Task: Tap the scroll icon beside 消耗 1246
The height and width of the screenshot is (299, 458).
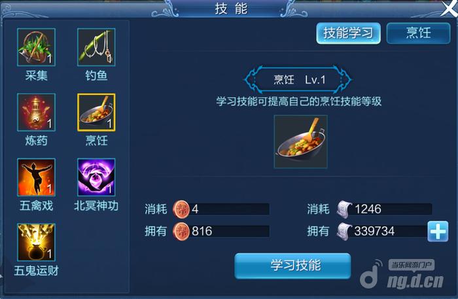Action: click(x=344, y=209)
